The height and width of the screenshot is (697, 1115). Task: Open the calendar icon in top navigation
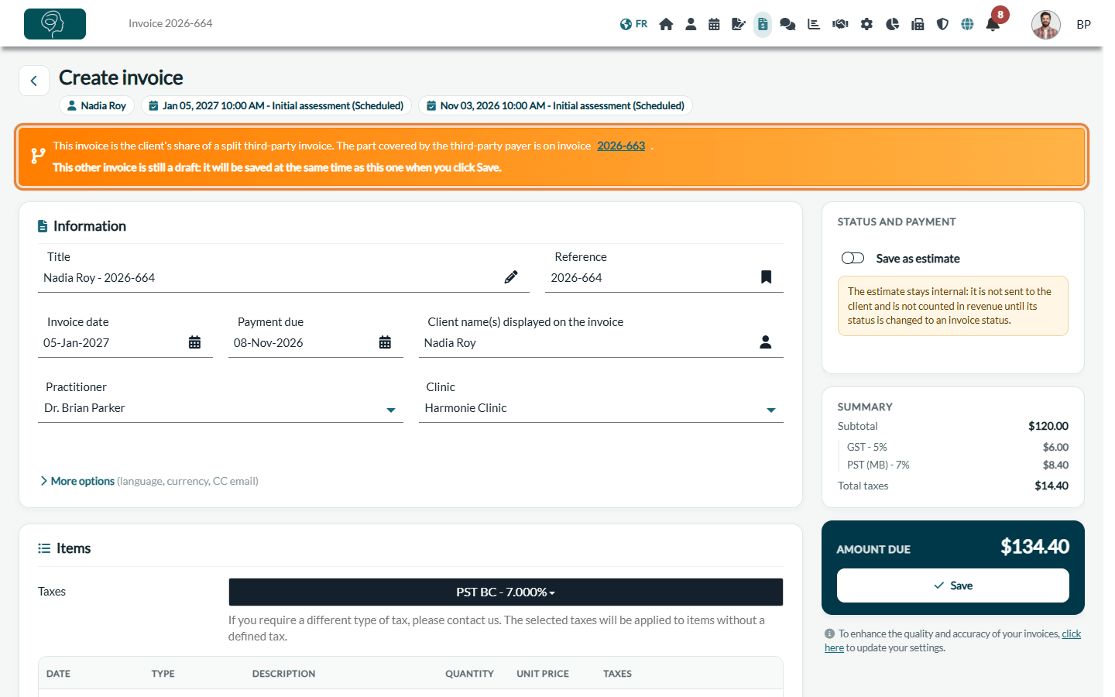(x=714, y=24)
